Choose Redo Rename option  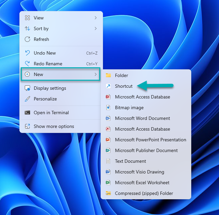pyautogui.click(x=48, y=64)
